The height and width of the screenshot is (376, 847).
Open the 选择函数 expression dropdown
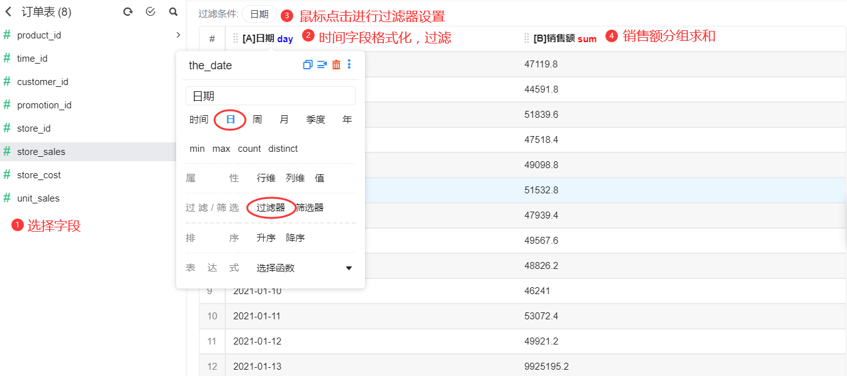pos(304,268)
